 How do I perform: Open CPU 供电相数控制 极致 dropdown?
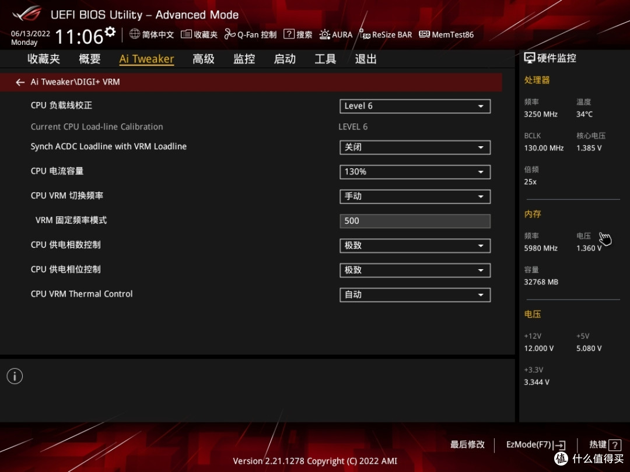coord(415,246)
